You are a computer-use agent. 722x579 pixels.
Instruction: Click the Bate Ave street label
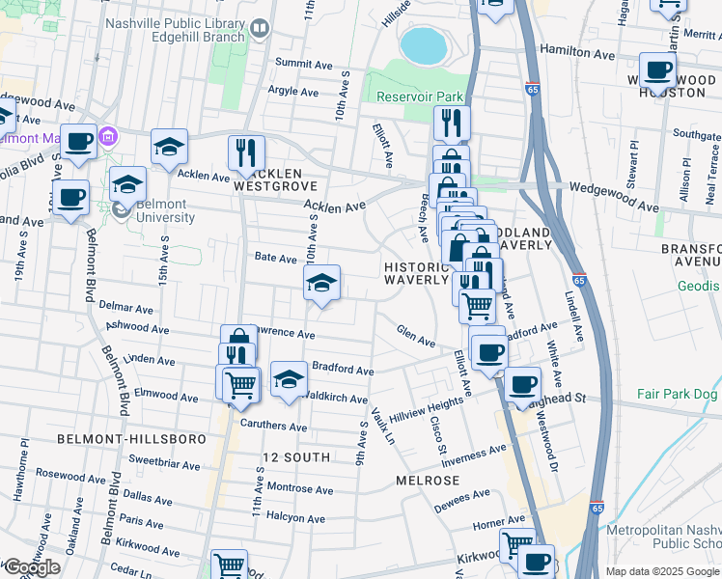(x=276, y=258)
